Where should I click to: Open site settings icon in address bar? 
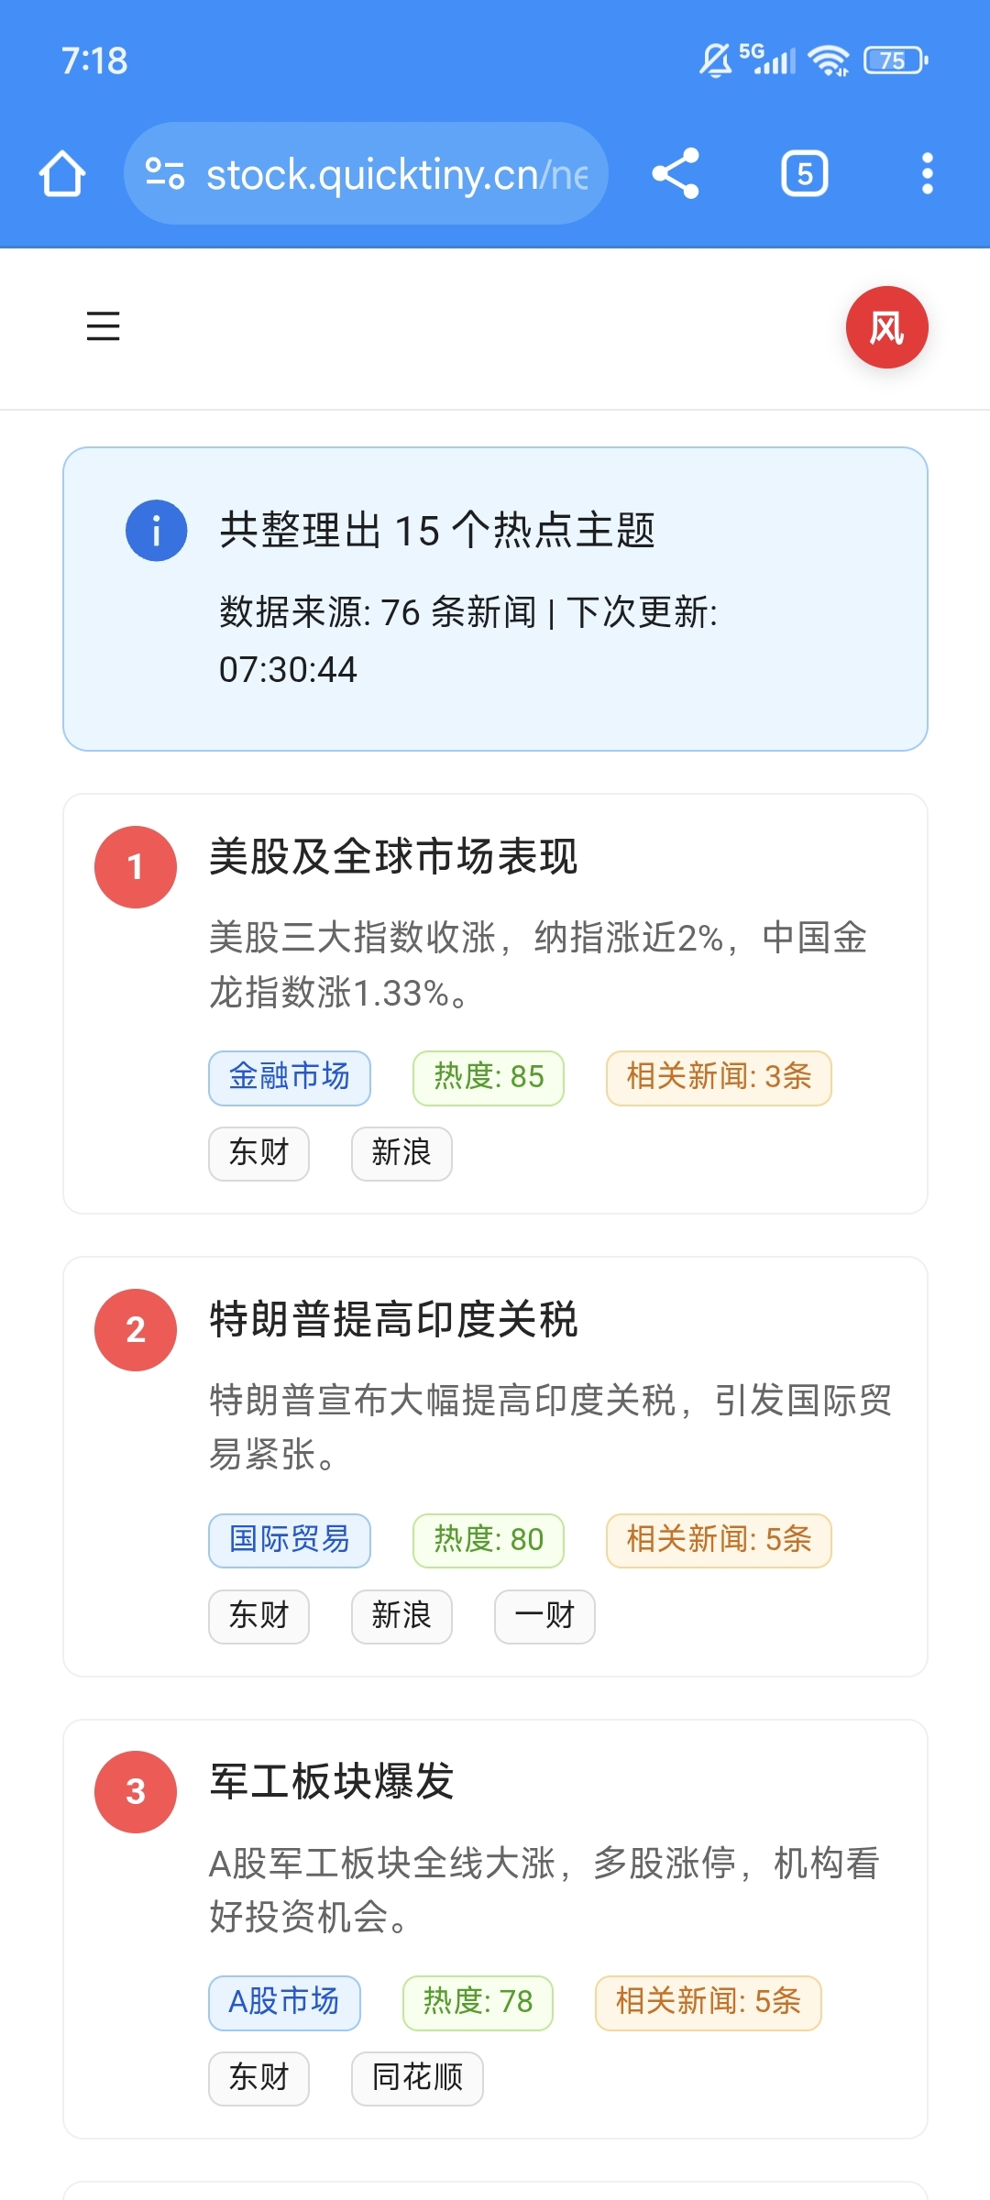[165, 173]
